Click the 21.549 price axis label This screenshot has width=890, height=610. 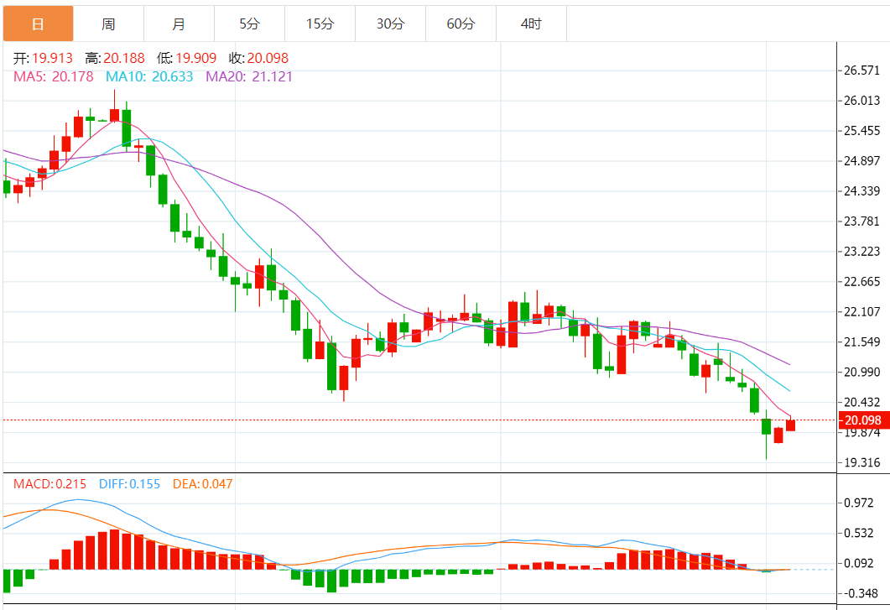[x=861, y=341]
